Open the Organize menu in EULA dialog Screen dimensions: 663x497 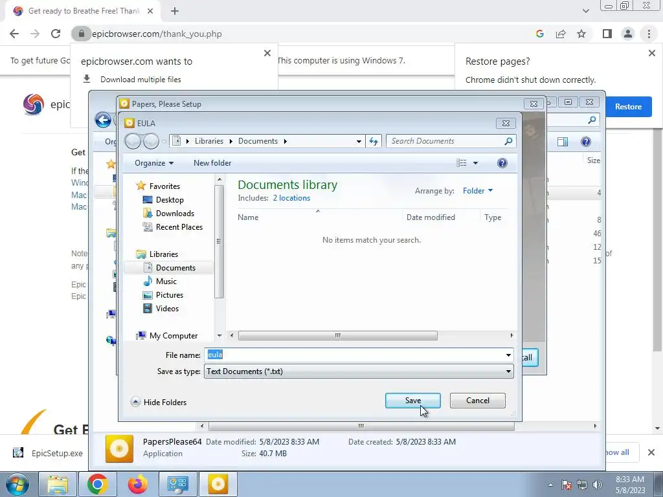pyautogui.click(x=154, y=163)
